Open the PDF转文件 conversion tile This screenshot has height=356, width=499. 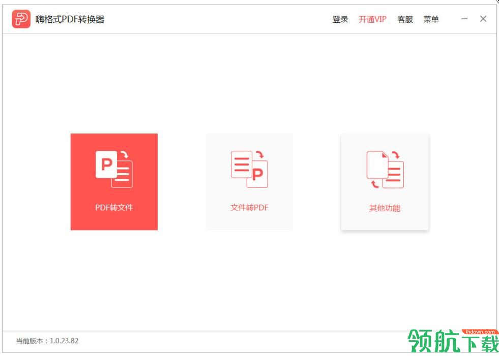pos(114,182)
